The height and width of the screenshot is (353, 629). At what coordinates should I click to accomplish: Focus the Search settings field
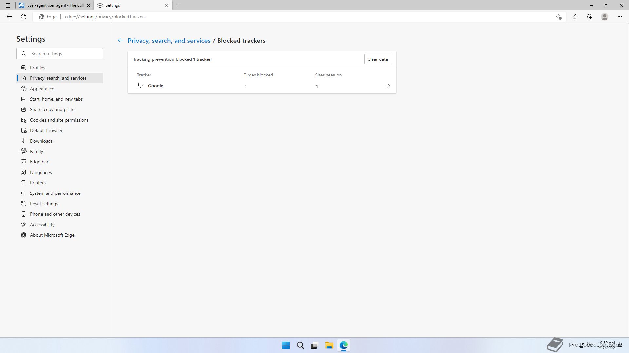pos(60,54)
